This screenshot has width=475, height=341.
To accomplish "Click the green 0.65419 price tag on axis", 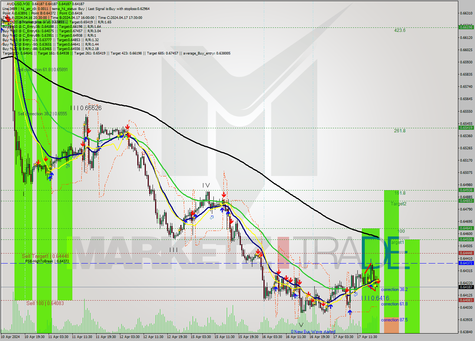I will [466, 128].
